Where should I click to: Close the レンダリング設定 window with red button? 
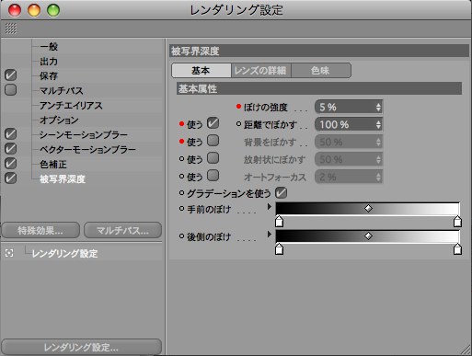pyautogui.click(x=15, y=10)
